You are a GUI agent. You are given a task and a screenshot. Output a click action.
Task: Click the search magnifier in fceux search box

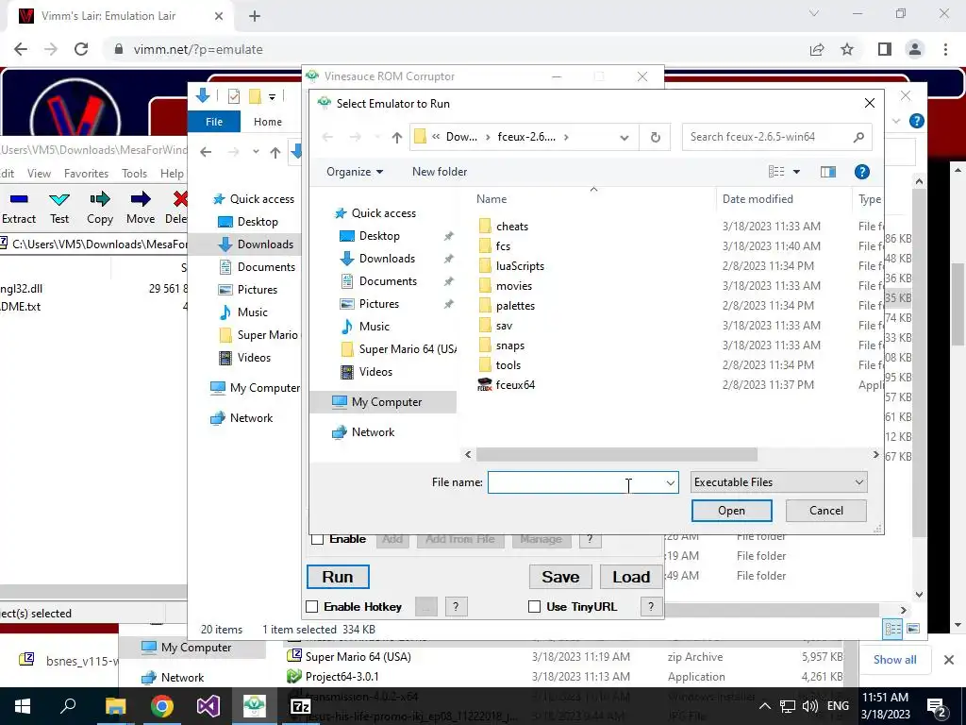click(858, 137)
